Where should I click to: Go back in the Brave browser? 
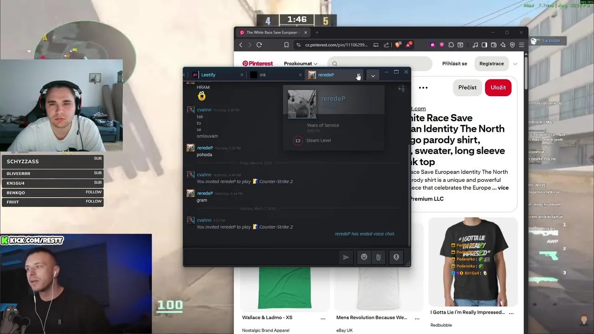(240, 45)
